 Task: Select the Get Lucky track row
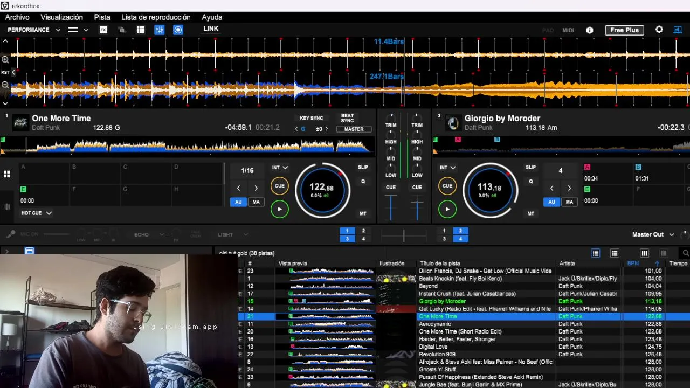(x=464, y=309)
